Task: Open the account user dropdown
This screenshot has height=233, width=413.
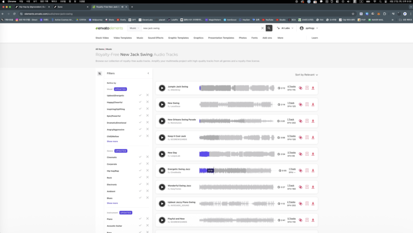Action: pos(309,28)
